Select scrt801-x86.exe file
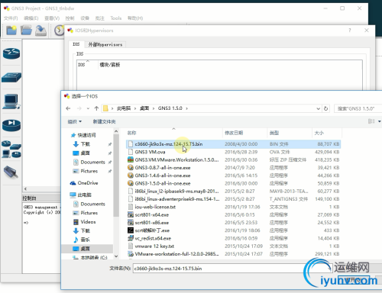Screen dimensions: 382x293 point(152,223)
